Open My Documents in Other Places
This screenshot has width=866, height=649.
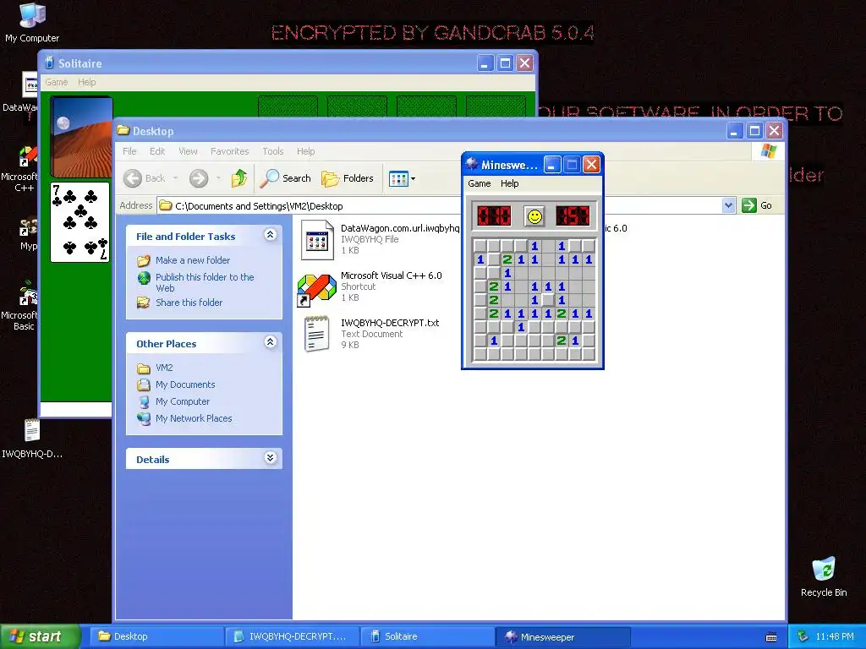pos(185,384)
